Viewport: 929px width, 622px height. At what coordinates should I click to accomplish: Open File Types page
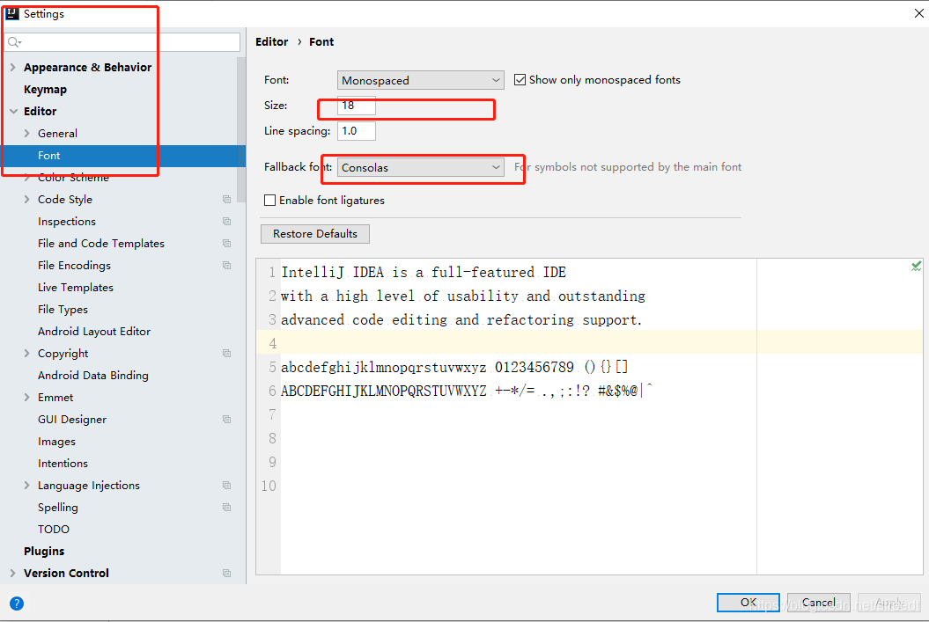point(63,309)
